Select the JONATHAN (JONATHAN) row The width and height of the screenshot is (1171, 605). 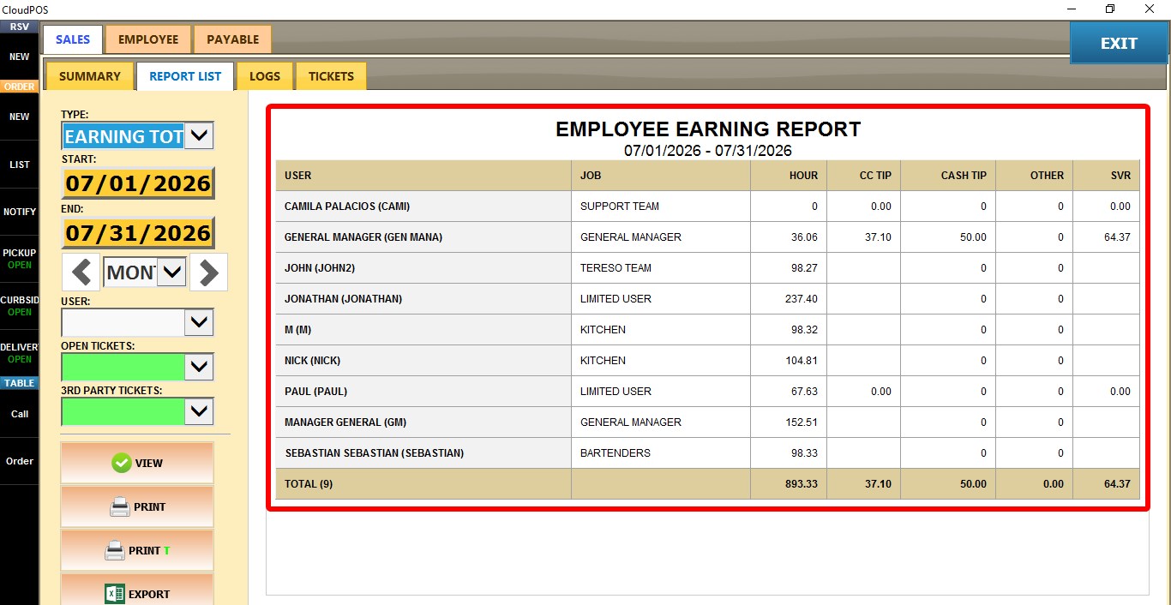(707, 299)
